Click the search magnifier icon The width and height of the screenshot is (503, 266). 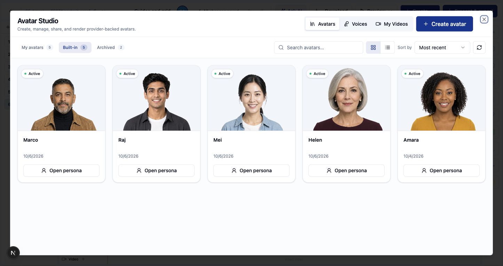tap(281, 48)
